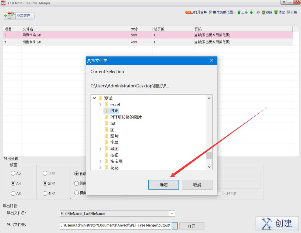Select the row 网页代码.pdf
Viewport: 301px width, 233px height.
tap(148, 35)
